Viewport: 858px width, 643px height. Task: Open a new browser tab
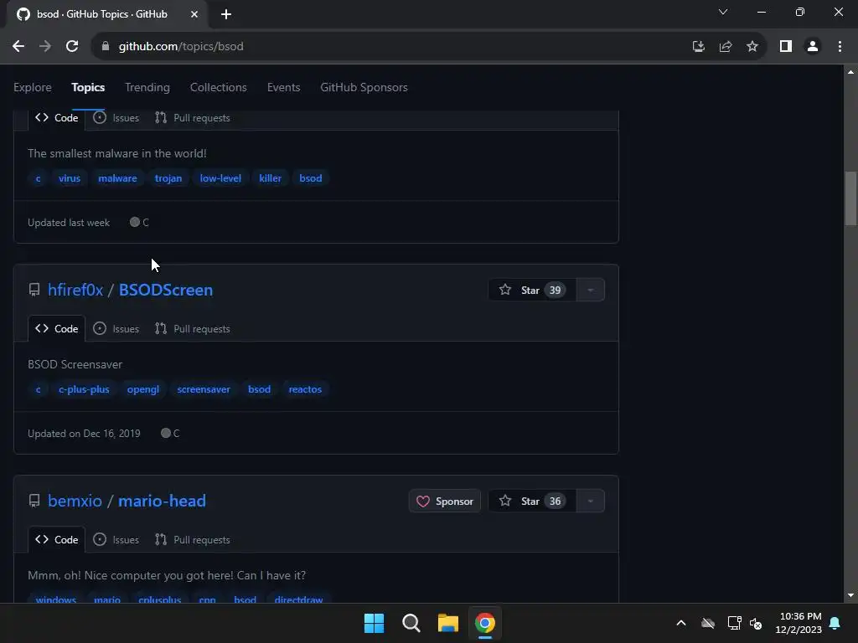[226, 14]
